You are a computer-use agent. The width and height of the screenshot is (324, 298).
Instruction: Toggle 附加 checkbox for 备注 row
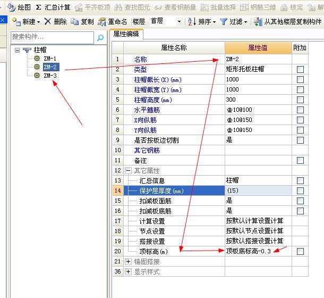[x=300, y=160]
